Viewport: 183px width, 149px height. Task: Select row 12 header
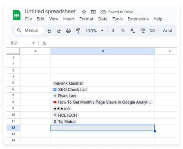pos(13,128)
